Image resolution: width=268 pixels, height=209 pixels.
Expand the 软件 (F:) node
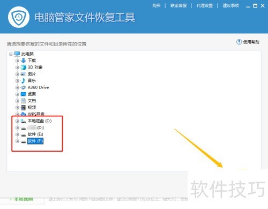pos(17,141)
